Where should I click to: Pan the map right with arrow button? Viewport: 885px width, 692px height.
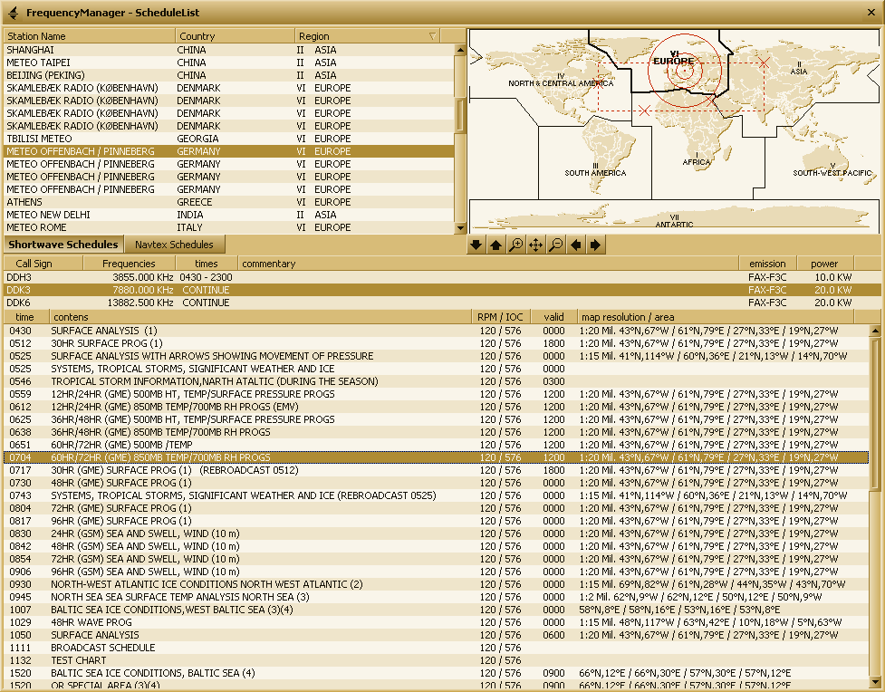pyautogui.click(x=595, y=245)
